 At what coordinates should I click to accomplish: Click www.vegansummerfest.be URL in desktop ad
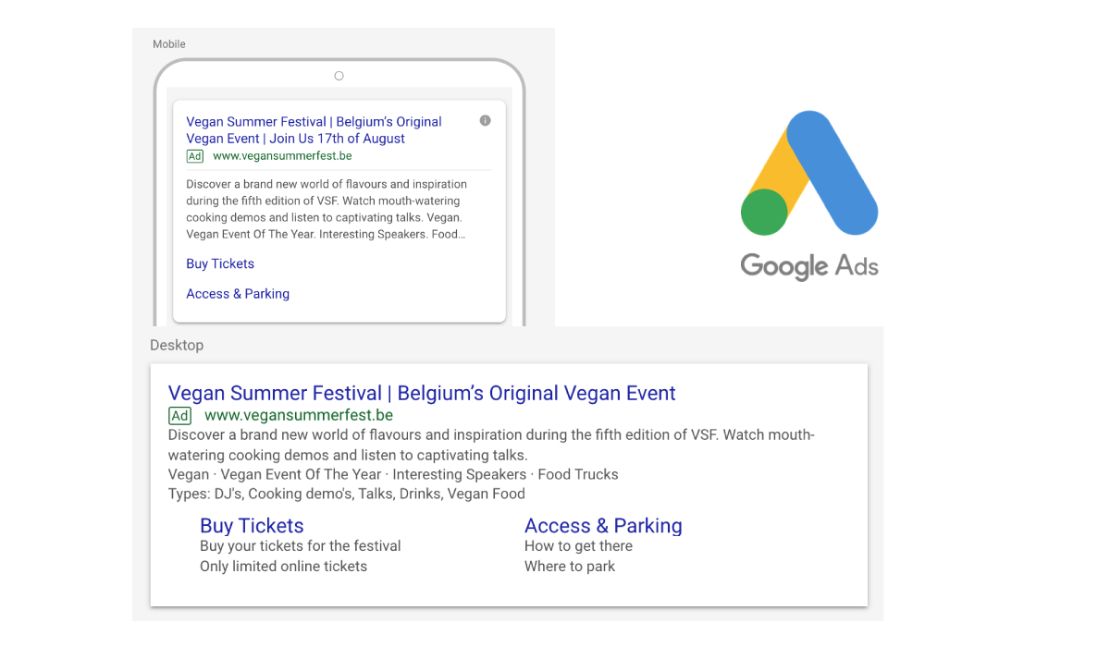pyautogui.click(x=299, y=416)
